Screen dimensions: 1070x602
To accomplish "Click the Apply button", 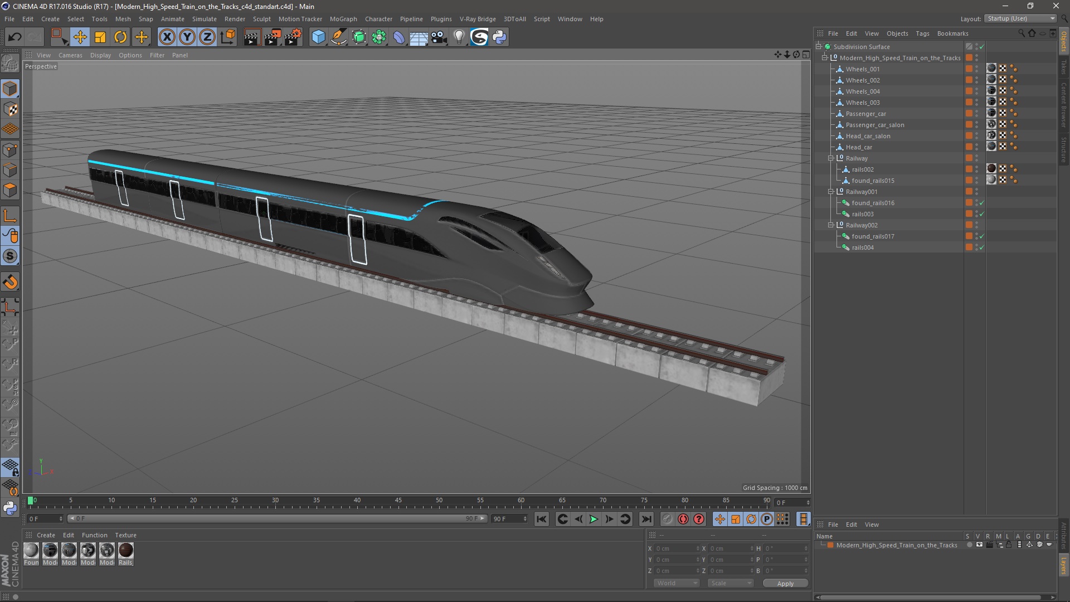I will 785,583.
